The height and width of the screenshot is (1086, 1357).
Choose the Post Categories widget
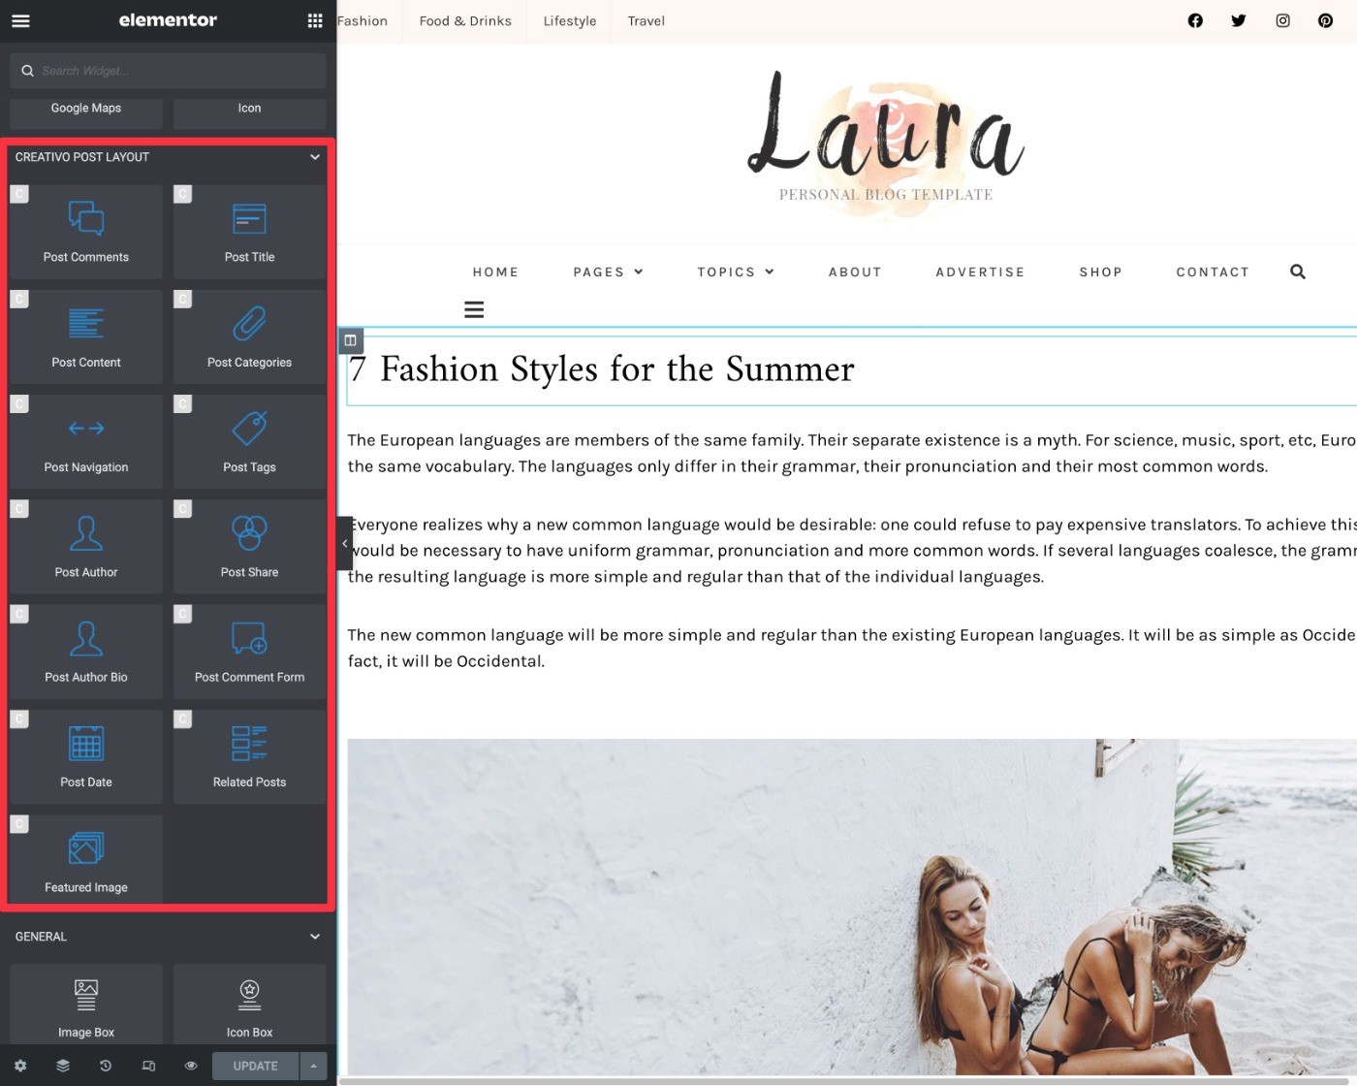(x=249, y=336)
